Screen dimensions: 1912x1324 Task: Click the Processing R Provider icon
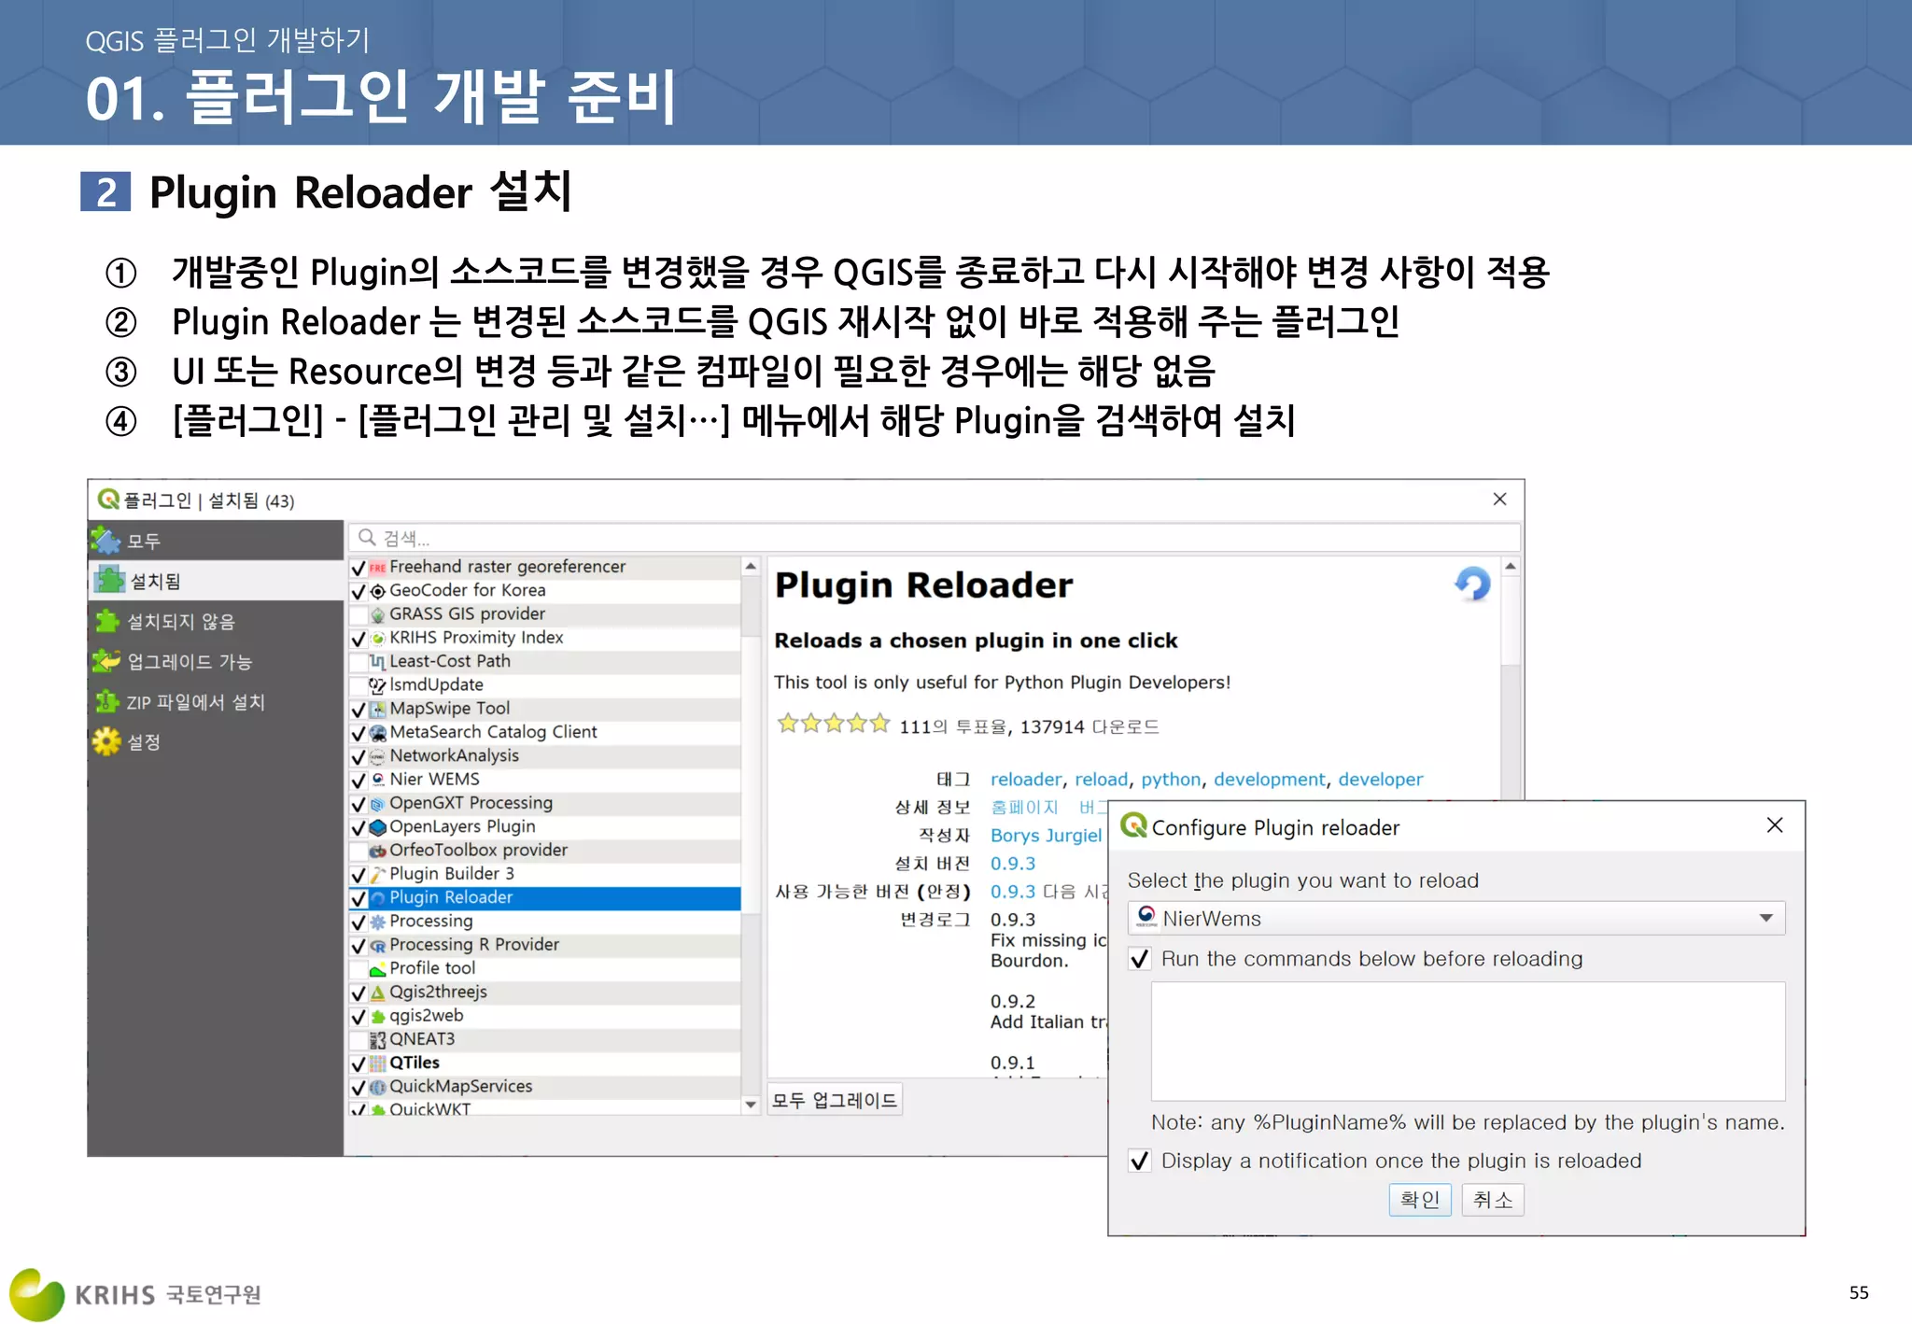378,946
